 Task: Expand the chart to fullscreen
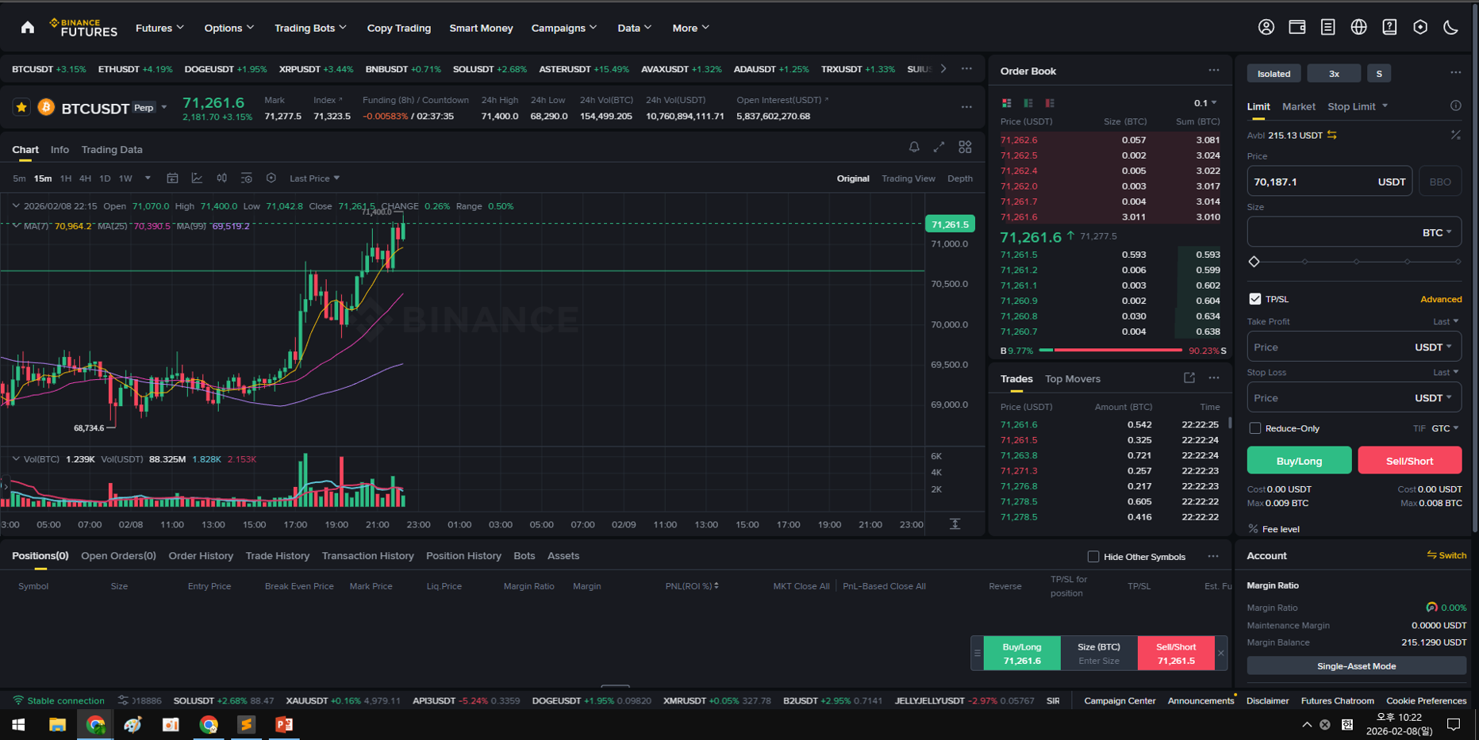939,148
